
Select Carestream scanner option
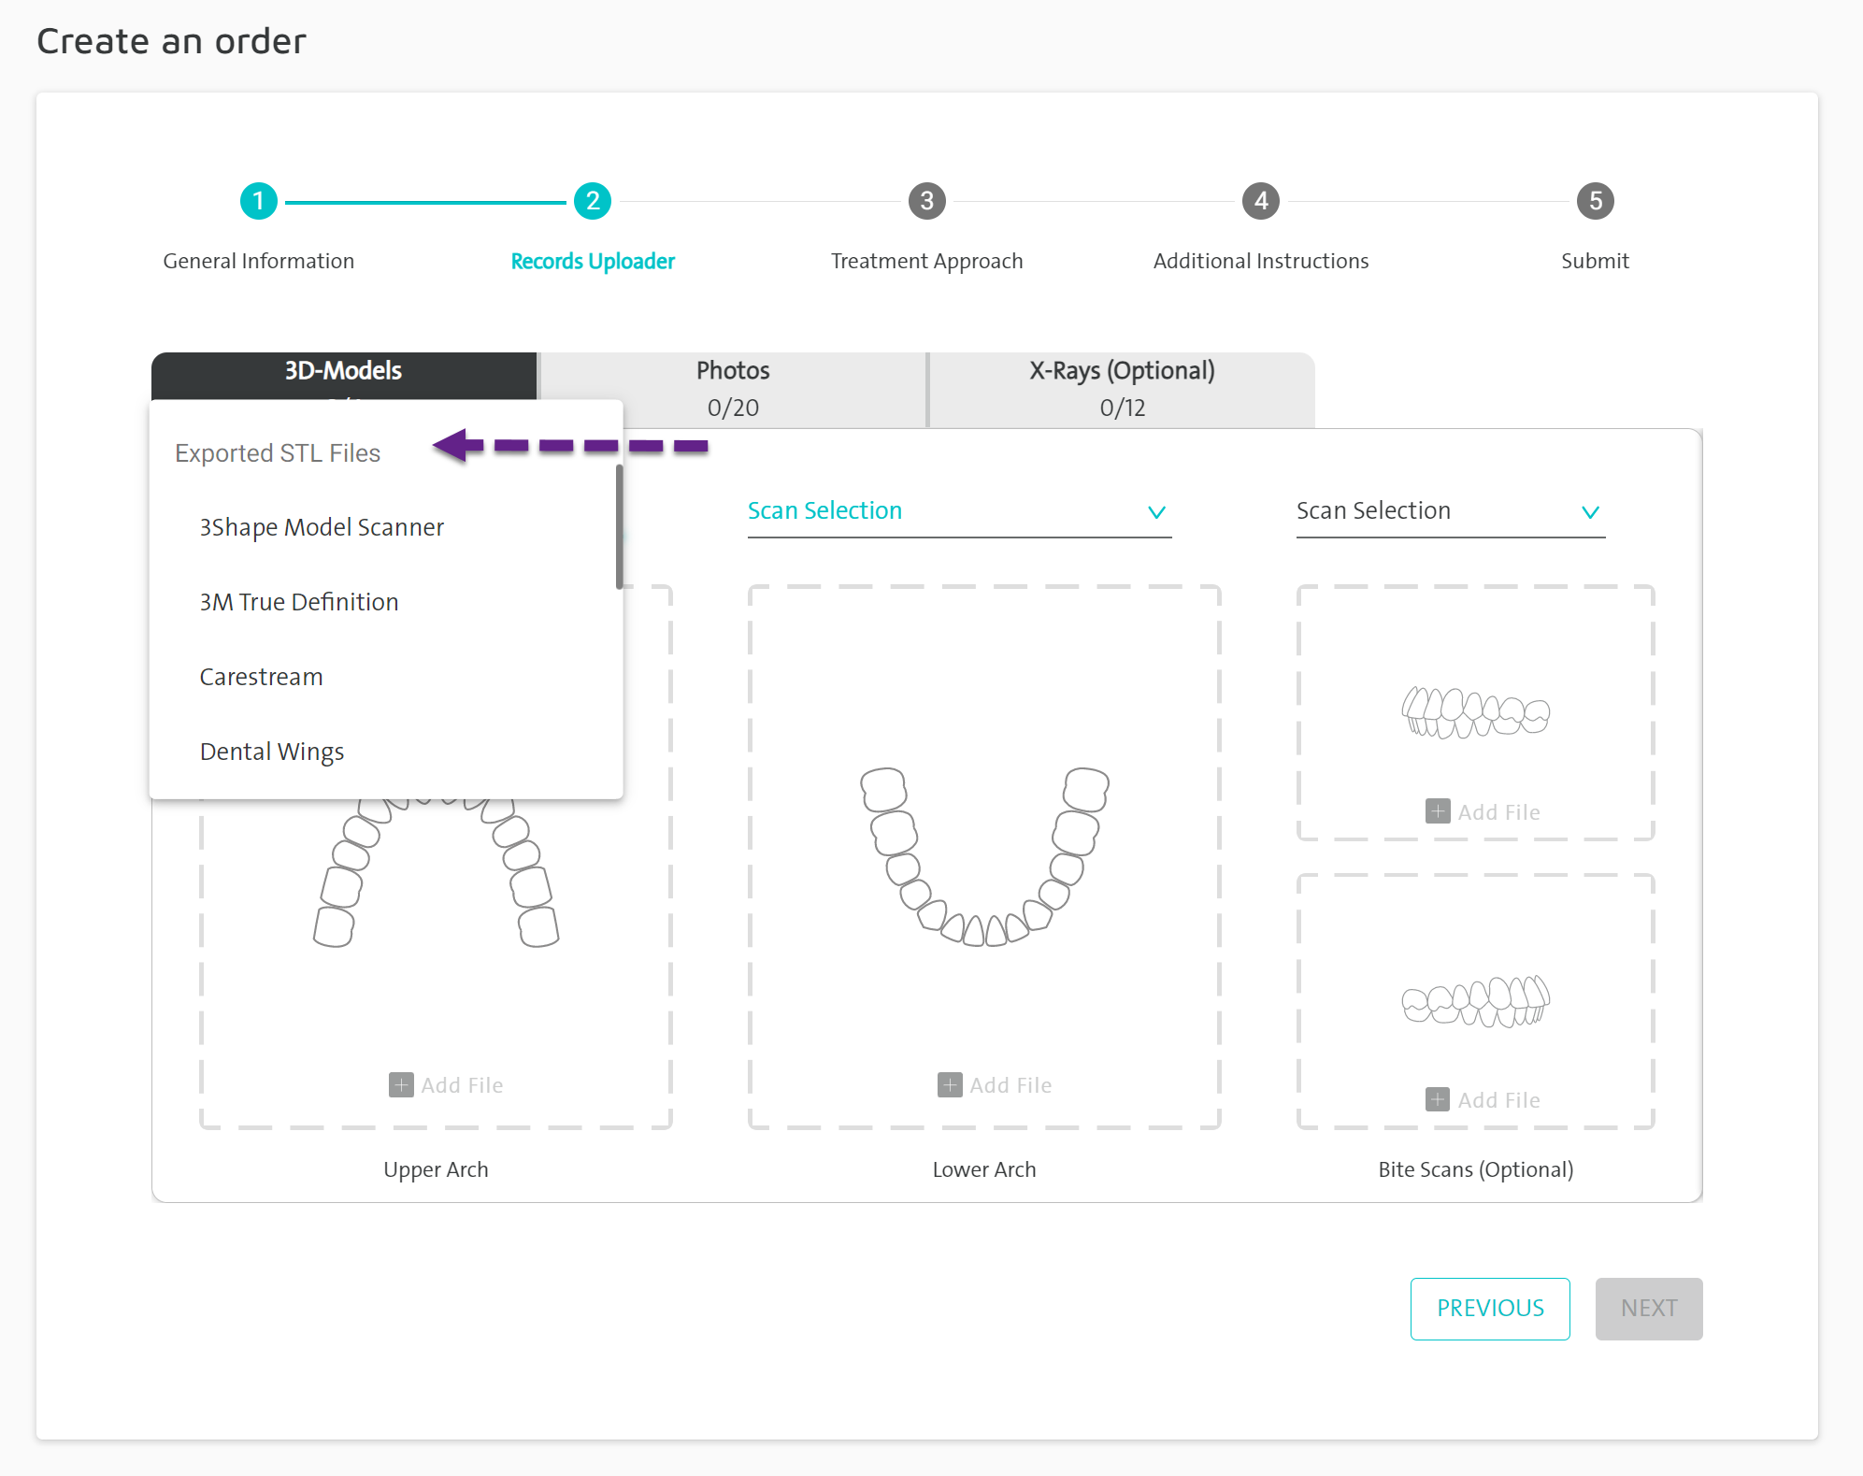point(262,677)
